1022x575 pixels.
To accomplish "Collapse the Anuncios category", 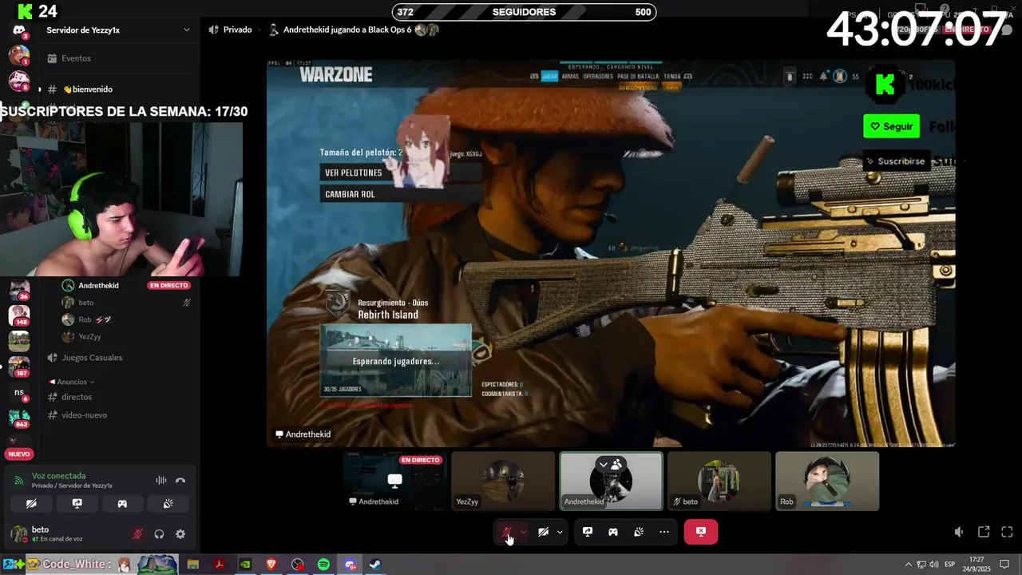I will [72, 382].
